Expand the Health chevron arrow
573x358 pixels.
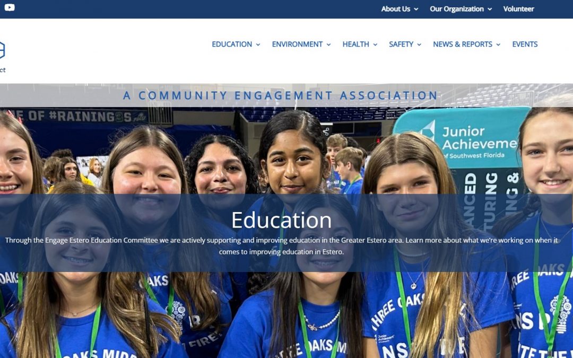click(x=375, y=45)
